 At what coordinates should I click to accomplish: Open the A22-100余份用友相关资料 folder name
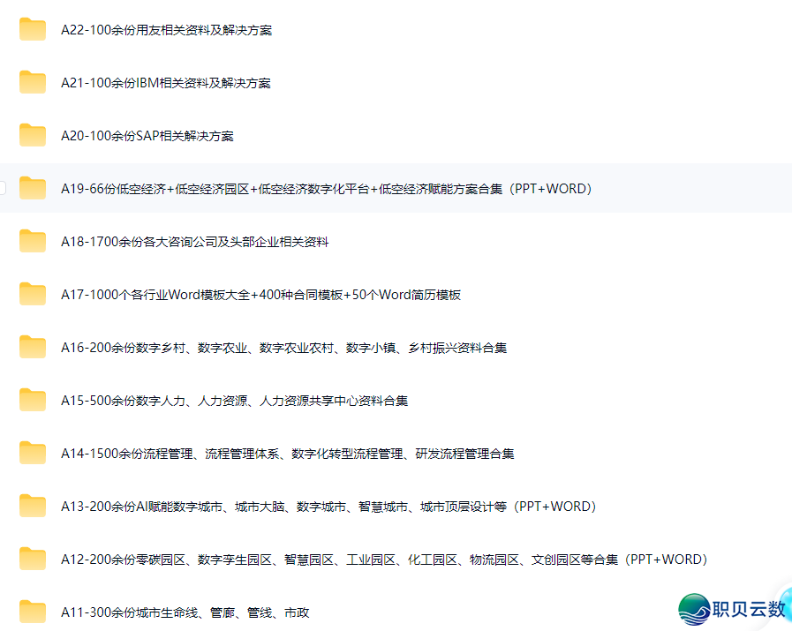(x=166, y=30)
